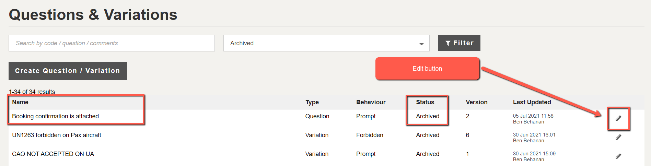Click the Filter button
This screenshot has height=166, width=651.
[x=459, y=43]
